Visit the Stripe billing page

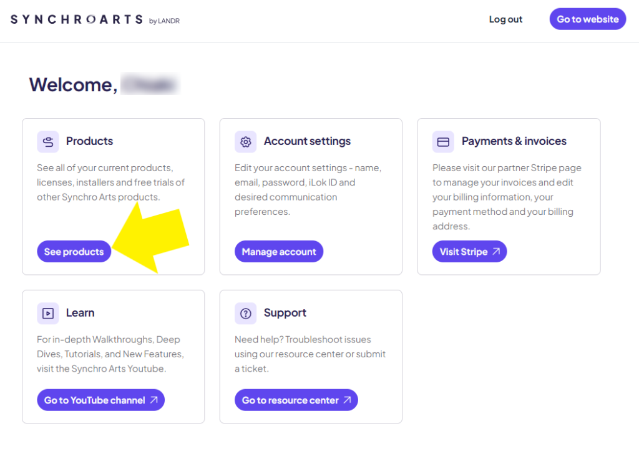[x=469, y=252]
